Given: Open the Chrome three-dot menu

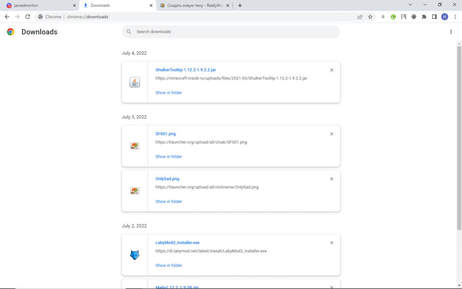Looking at the screenshot, I should coord(455,17).
